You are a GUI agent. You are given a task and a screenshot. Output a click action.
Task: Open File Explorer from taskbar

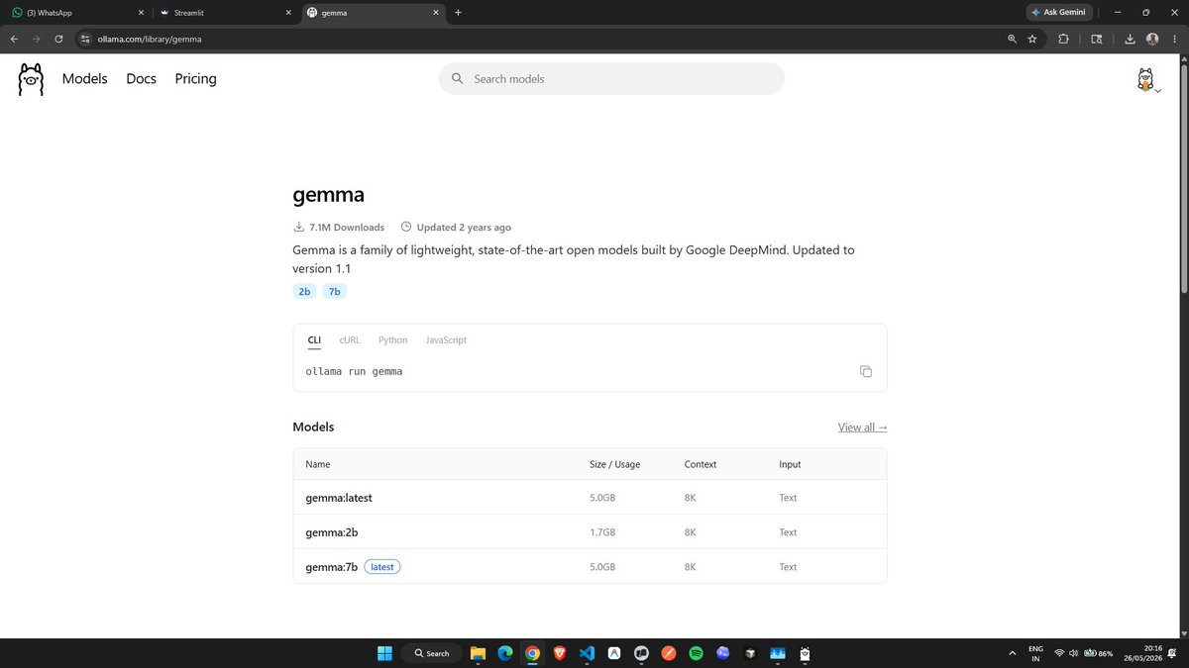pos(478,653)
